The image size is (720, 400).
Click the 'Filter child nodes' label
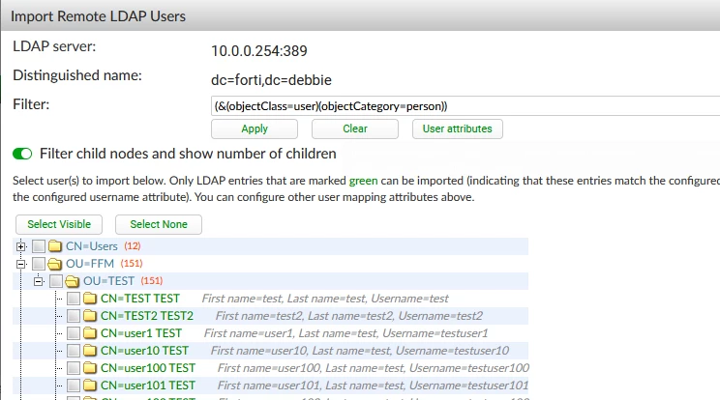click(x=188, y=154)
